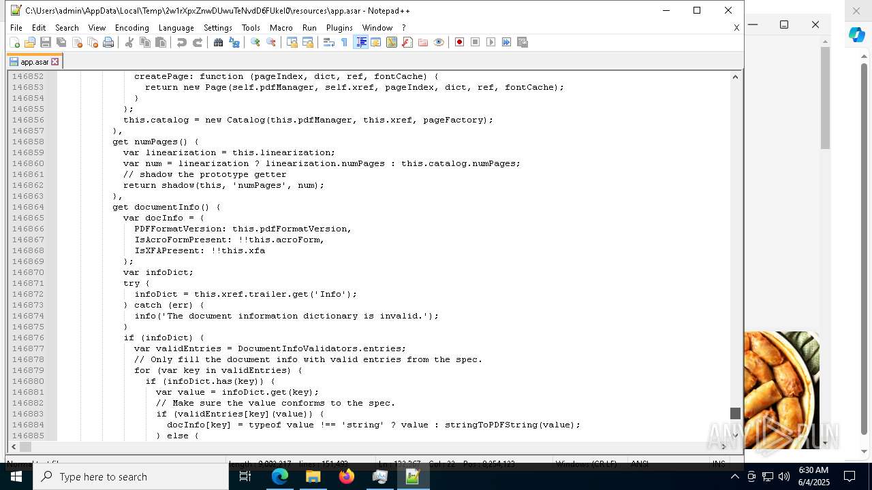Save the current recorded macro
Viewport: 872px width, 490px height.
click(523, 42)
